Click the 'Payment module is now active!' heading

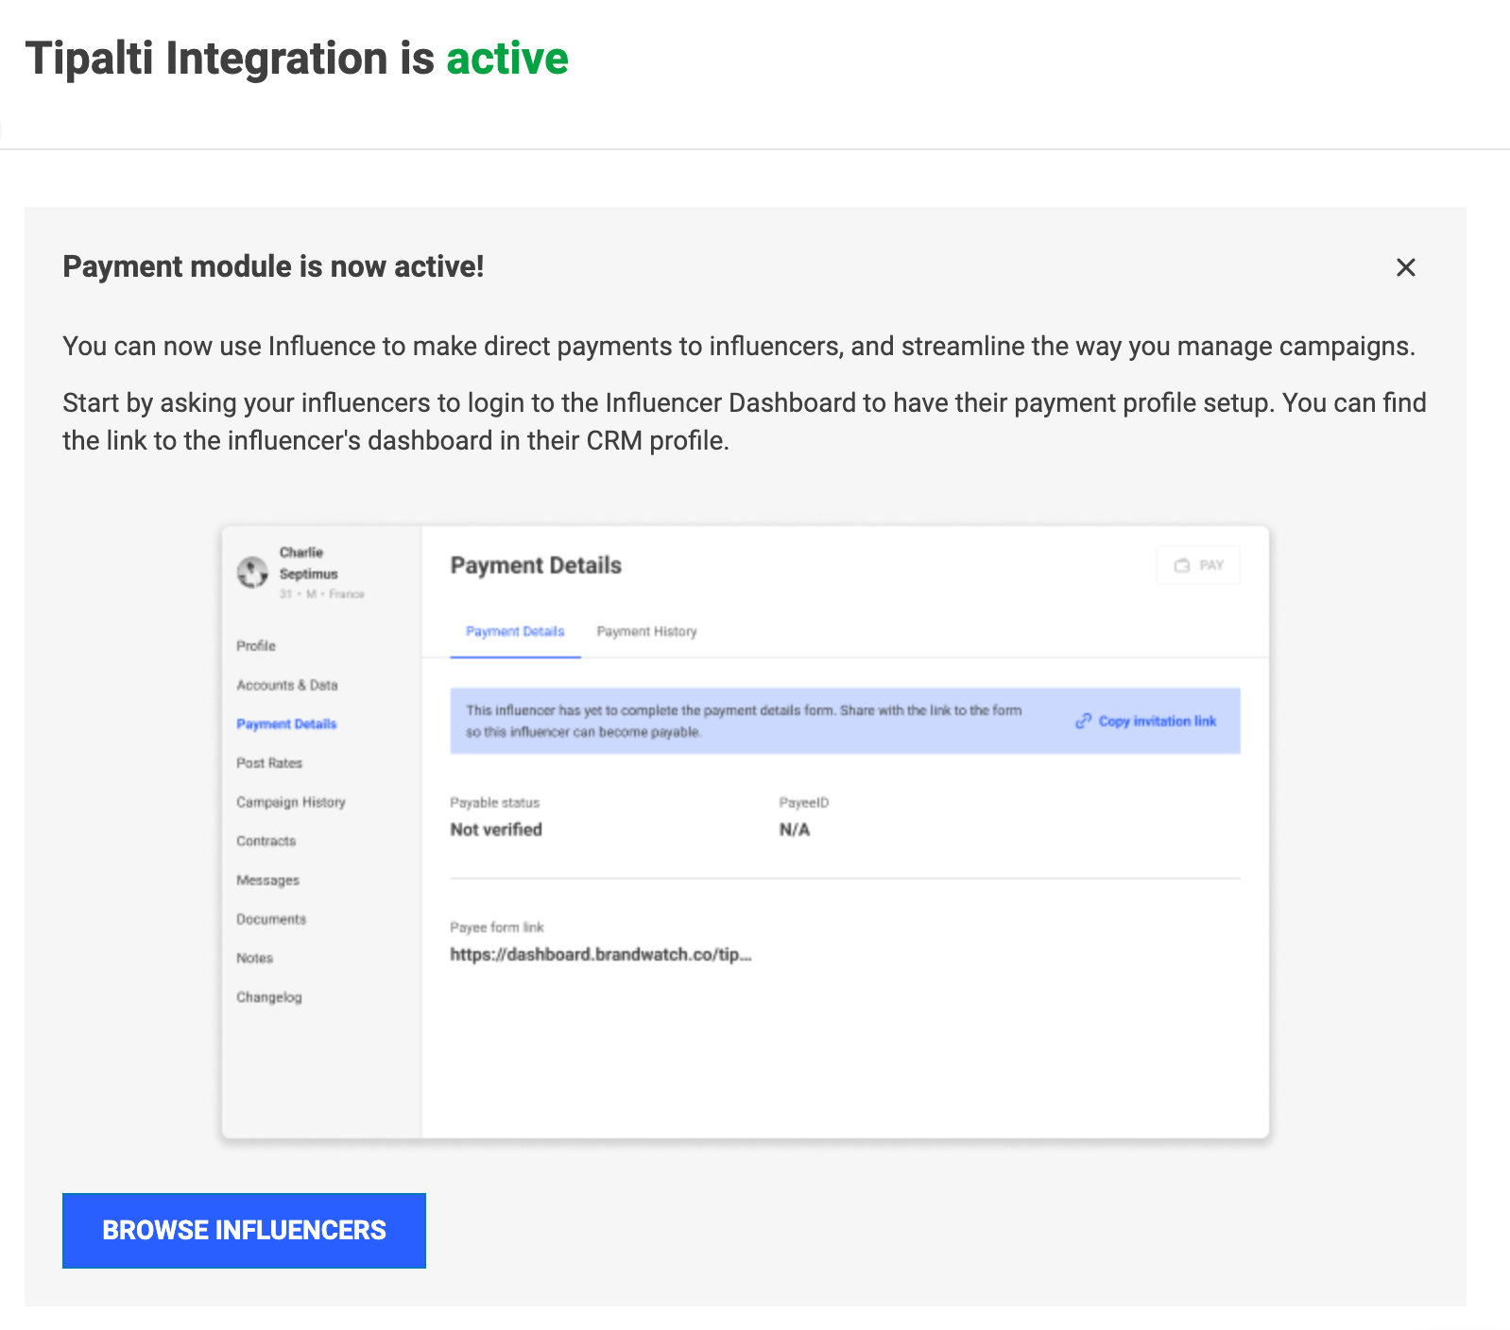(273, 266)
